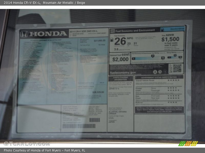Click the EPA DOT logo
Viewport: 205px width, 153px height.
[x=113, y=31]
